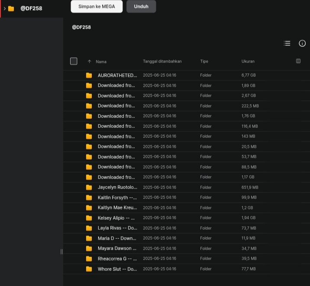Open the Downloaded fro... folder sized 1,76 GB
The height and width of the screenshot is (286, 310).
(x=116, y=116)
